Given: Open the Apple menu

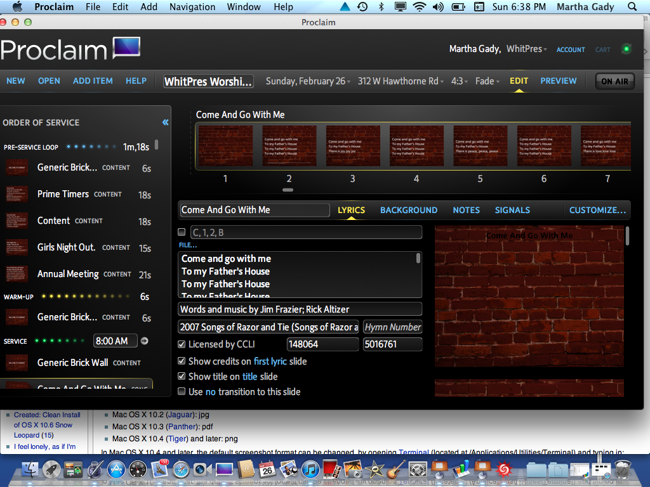Looking at the screenshot, I should 17,6.
